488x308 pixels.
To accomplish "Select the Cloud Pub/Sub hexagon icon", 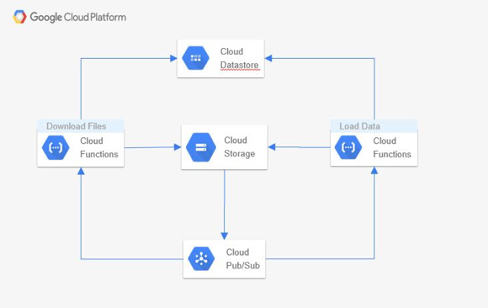I will 201,258.
